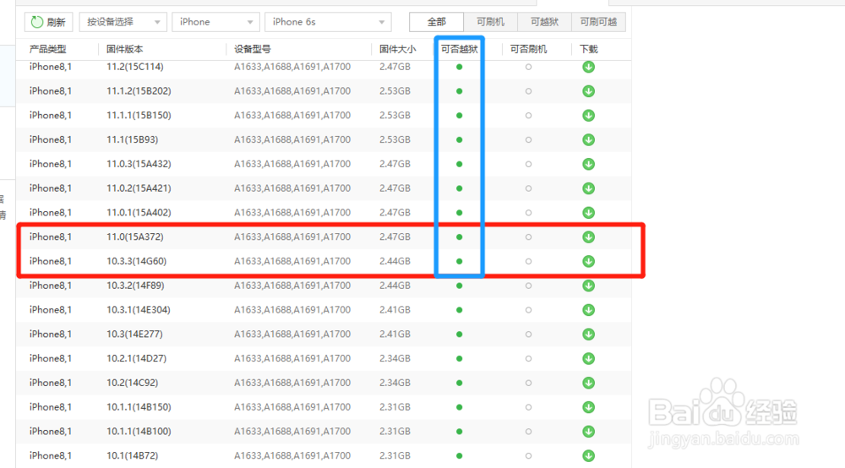Screen dimensions: 845x468
Task: Switch to the 可刷可越 tab
Action: point(598,22)
